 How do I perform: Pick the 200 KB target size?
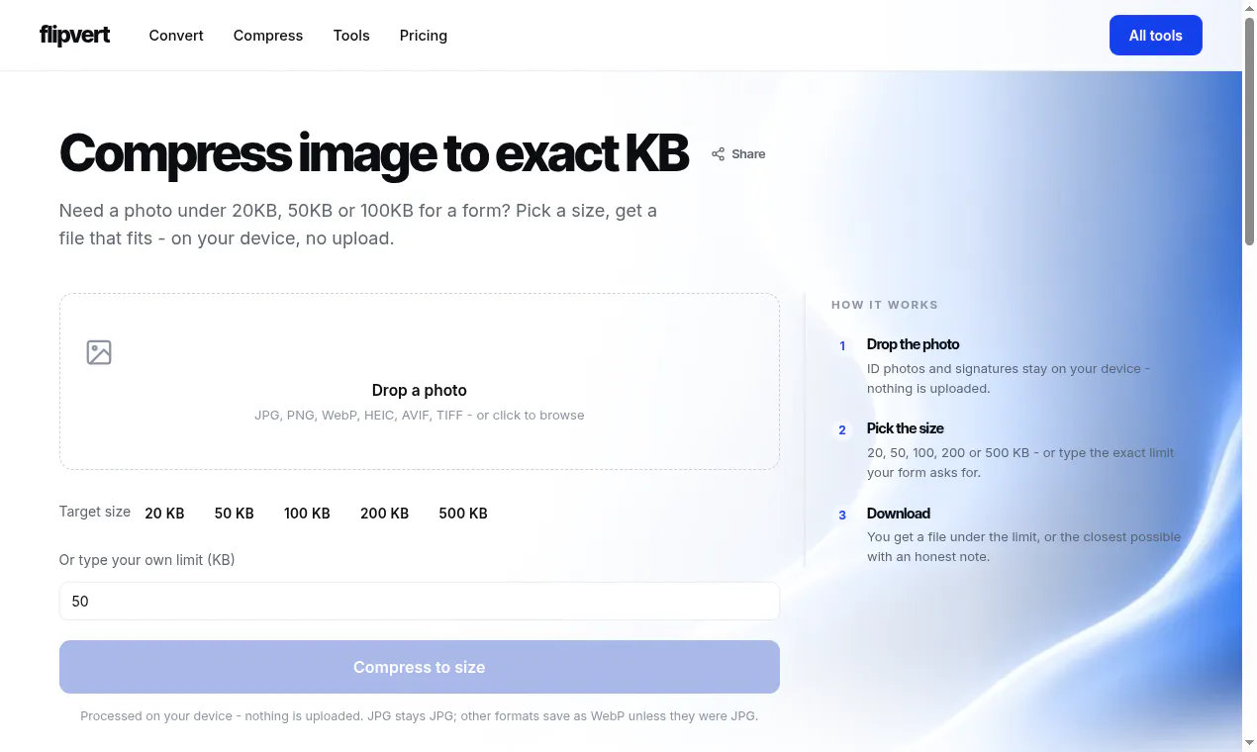385,514
